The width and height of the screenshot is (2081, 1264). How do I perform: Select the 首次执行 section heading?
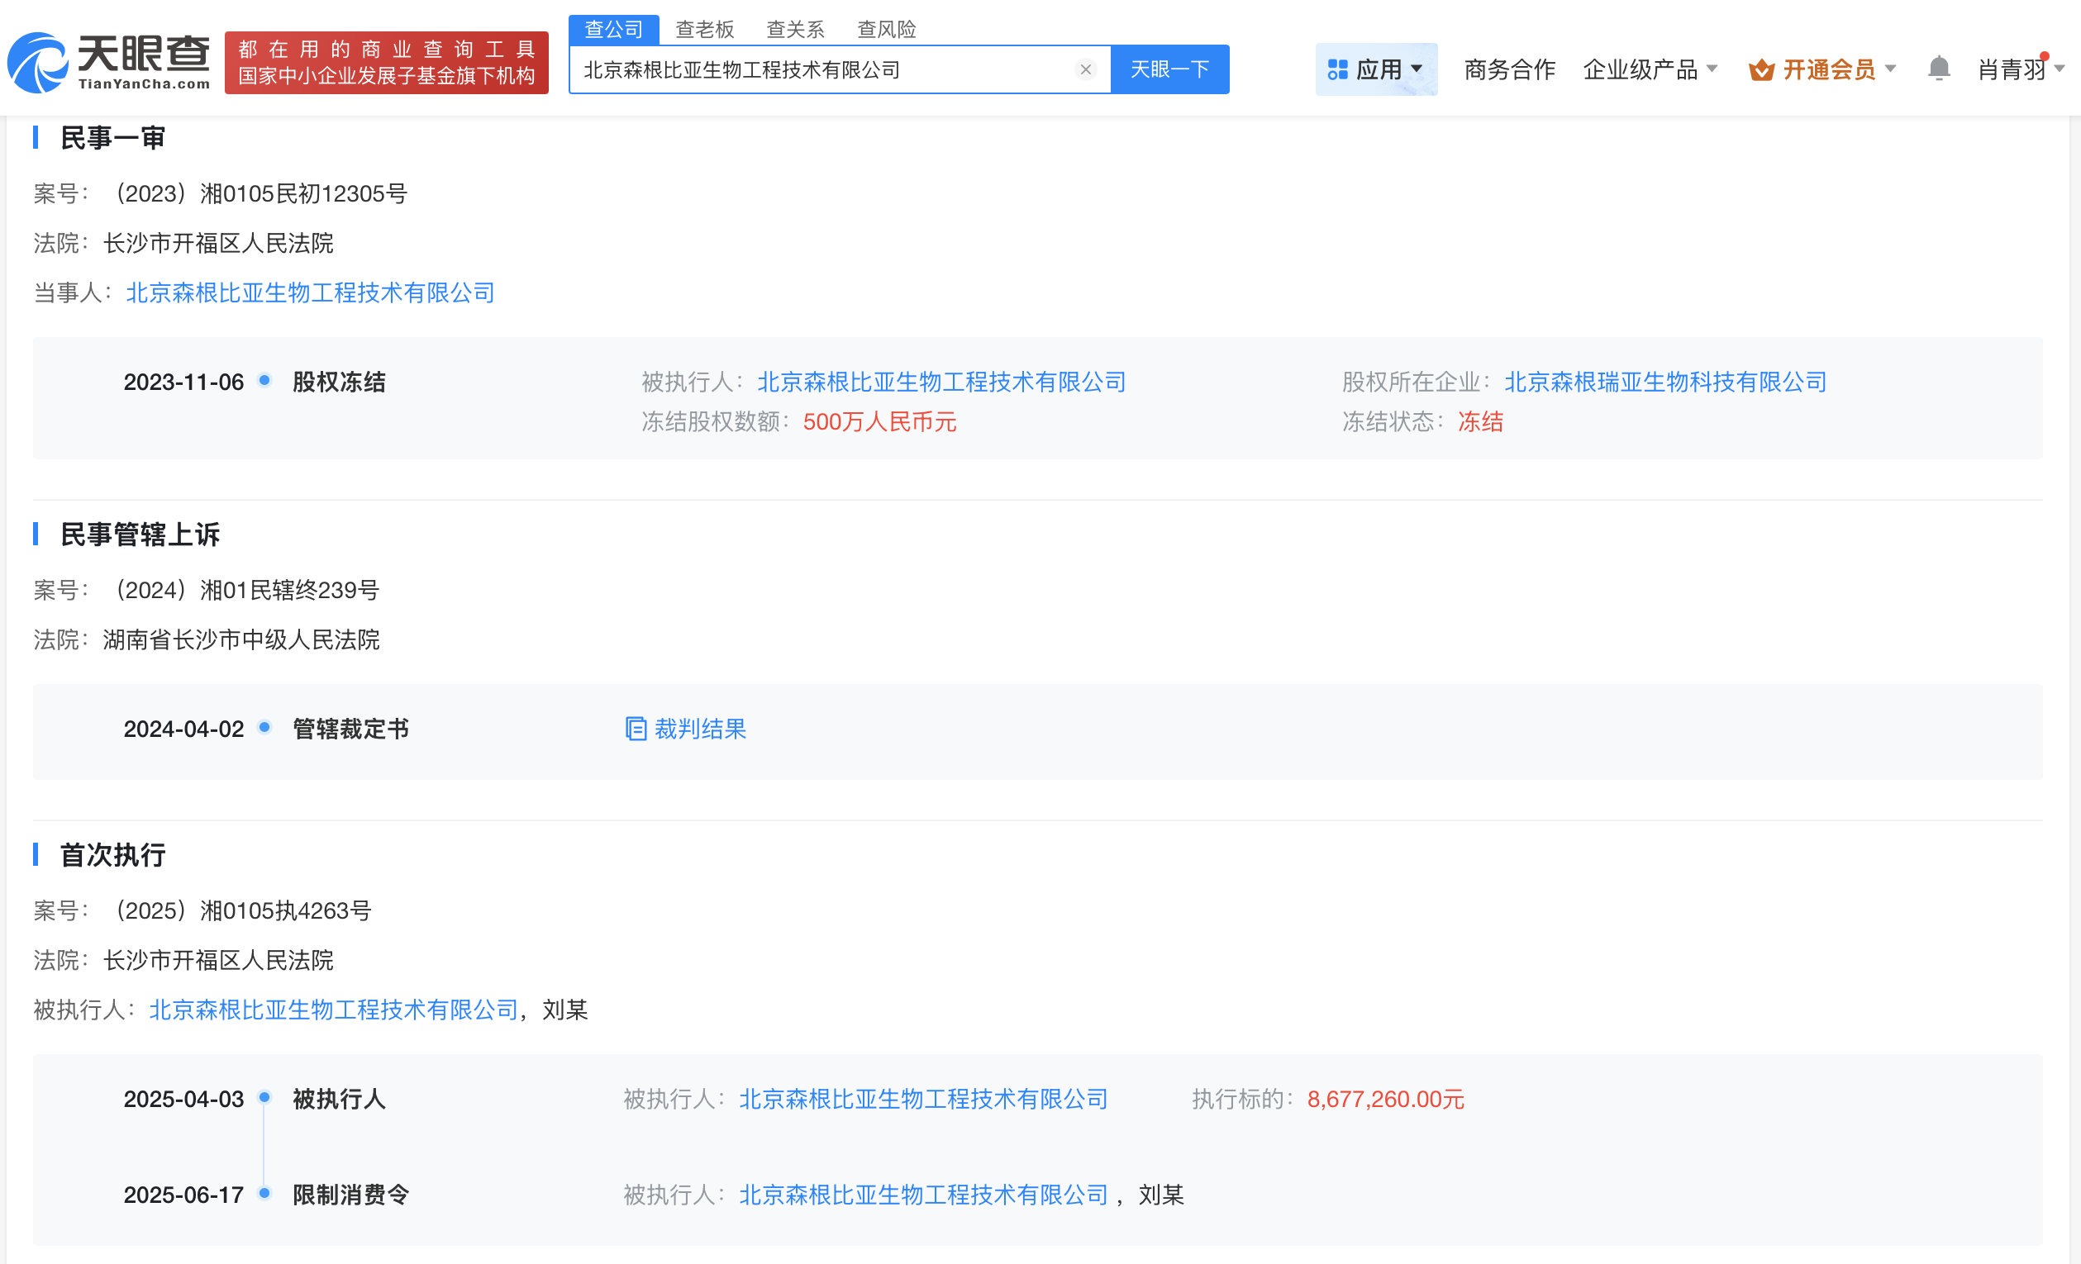[113, 854]
